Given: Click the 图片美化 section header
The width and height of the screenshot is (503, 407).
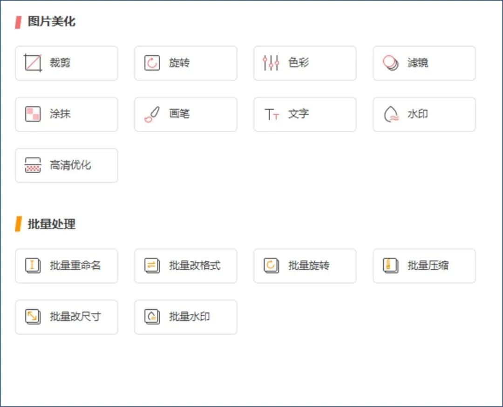Looking at the screenshot, I should pyautogui.click(x=45, y=21).
